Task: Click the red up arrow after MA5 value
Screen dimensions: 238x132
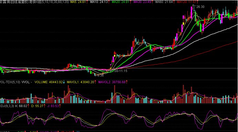Action: click(87, 2)
